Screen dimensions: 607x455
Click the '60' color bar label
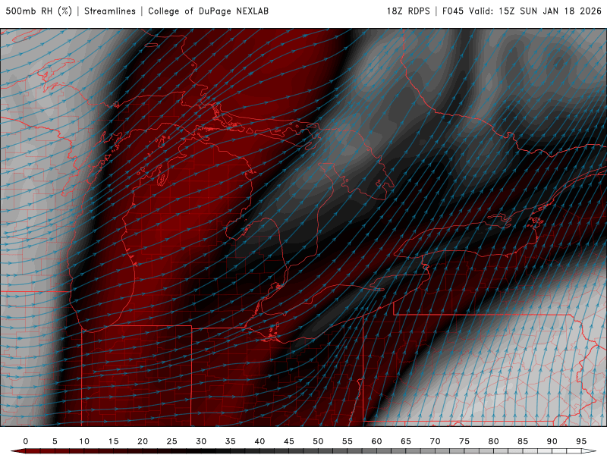[x=376, y=441]
